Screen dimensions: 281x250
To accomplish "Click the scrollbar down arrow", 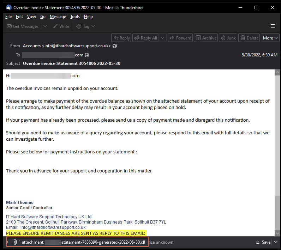I will [x=277, y=233].
